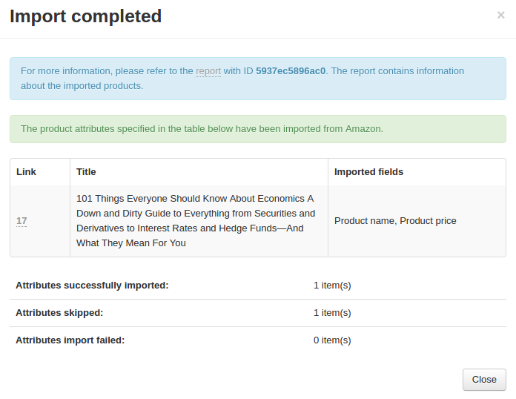The height and width of the screenshot is (399, 516).
Task: Click the successfully imported 1 item(s) value
Action: click(x=332, y=286)
